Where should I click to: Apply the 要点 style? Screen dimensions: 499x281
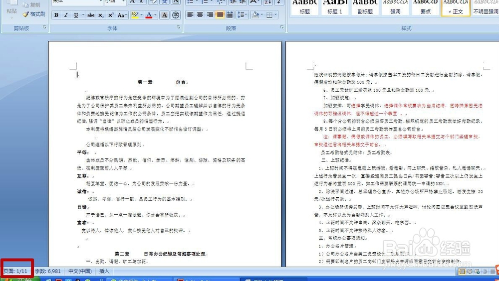coord(426,7)
